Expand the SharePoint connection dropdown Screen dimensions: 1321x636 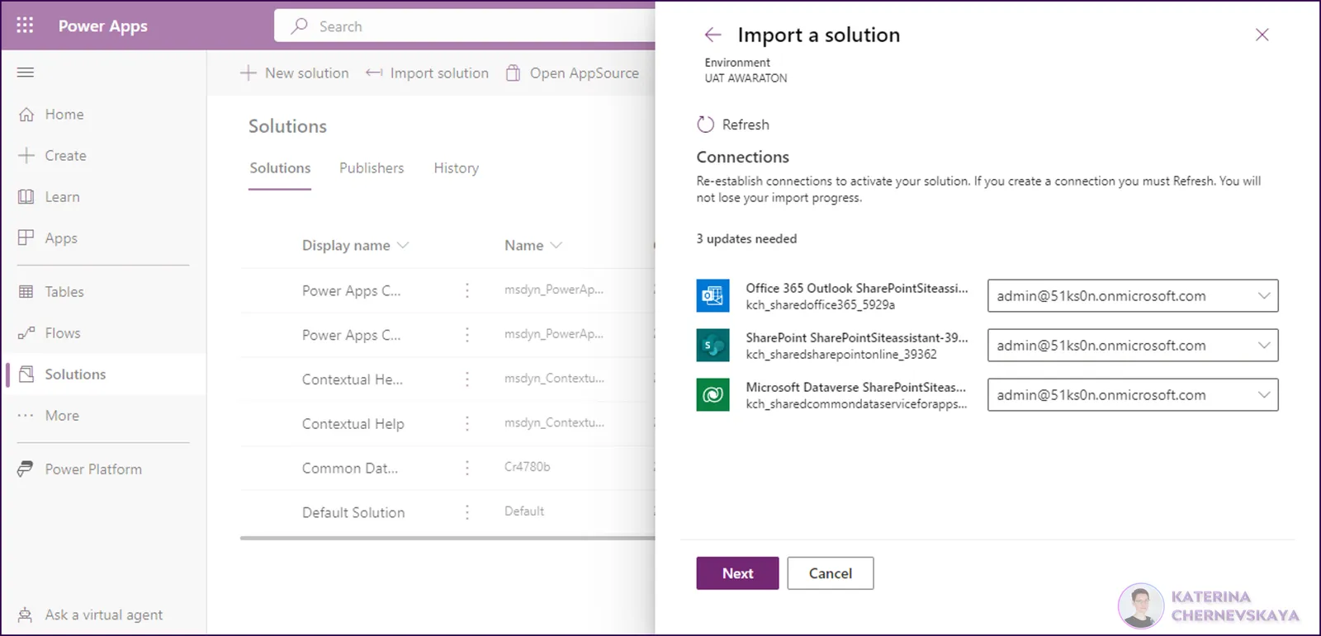[1133, 346]
